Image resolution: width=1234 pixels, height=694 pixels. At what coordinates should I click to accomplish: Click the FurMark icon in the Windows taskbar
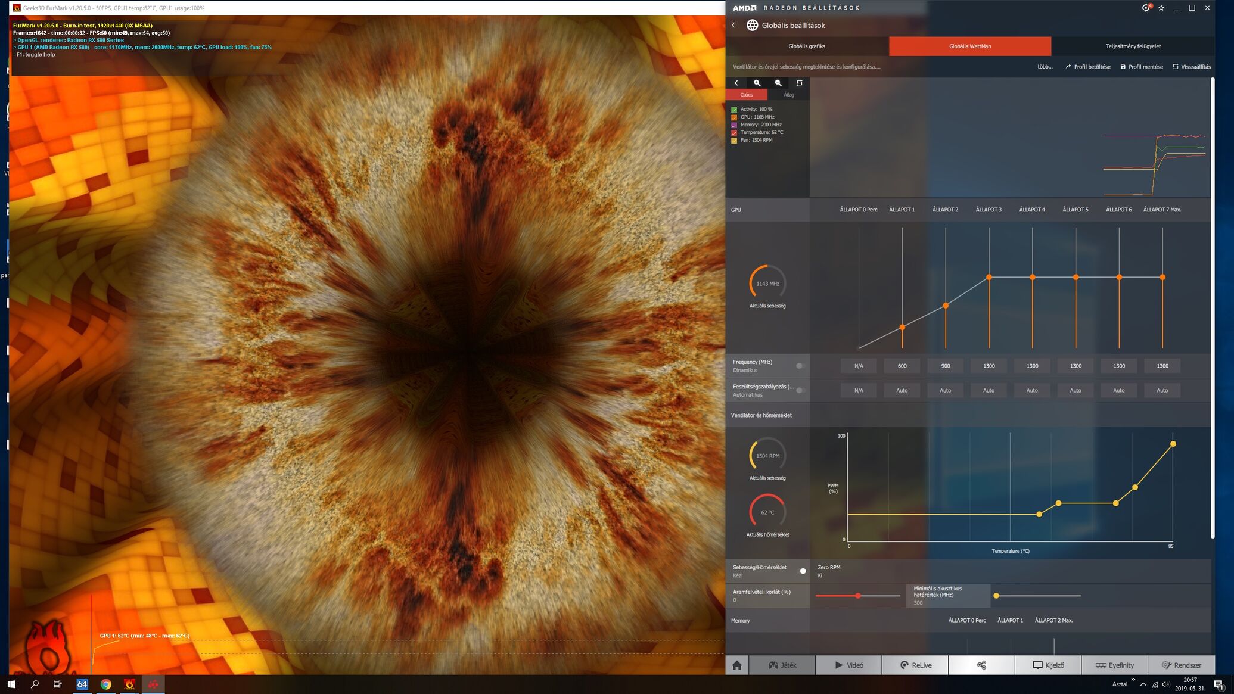(129, 684)
